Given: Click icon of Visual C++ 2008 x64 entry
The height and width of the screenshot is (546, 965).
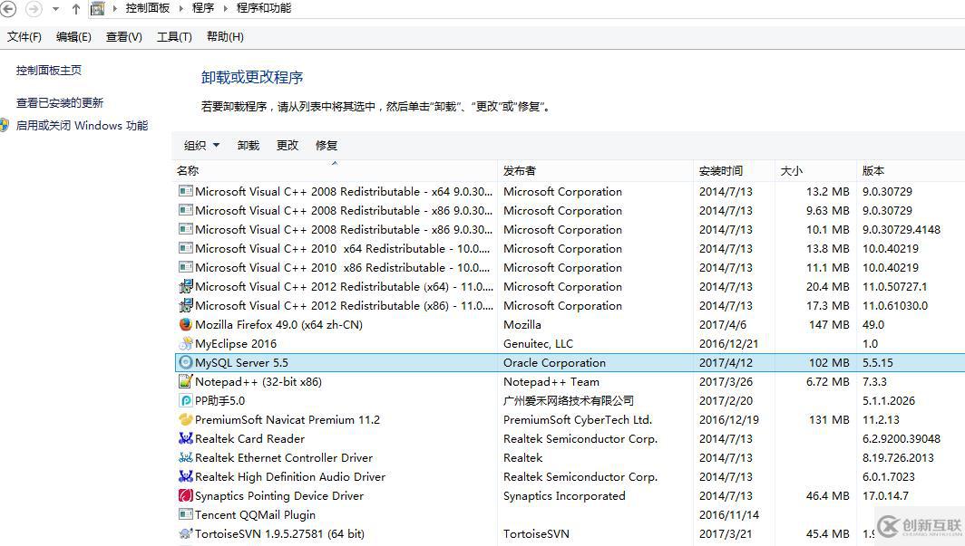Looking at the screenshot, I should coord(185,191).
